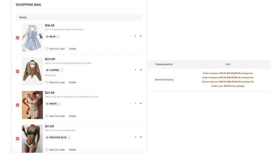
Task: Open the ZAFUL Ditsy Print Puff Sleeve Dress title
Action: (72, 97)
